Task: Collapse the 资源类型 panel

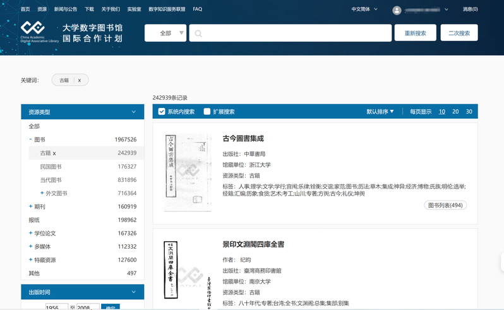Action: [133, 112]
